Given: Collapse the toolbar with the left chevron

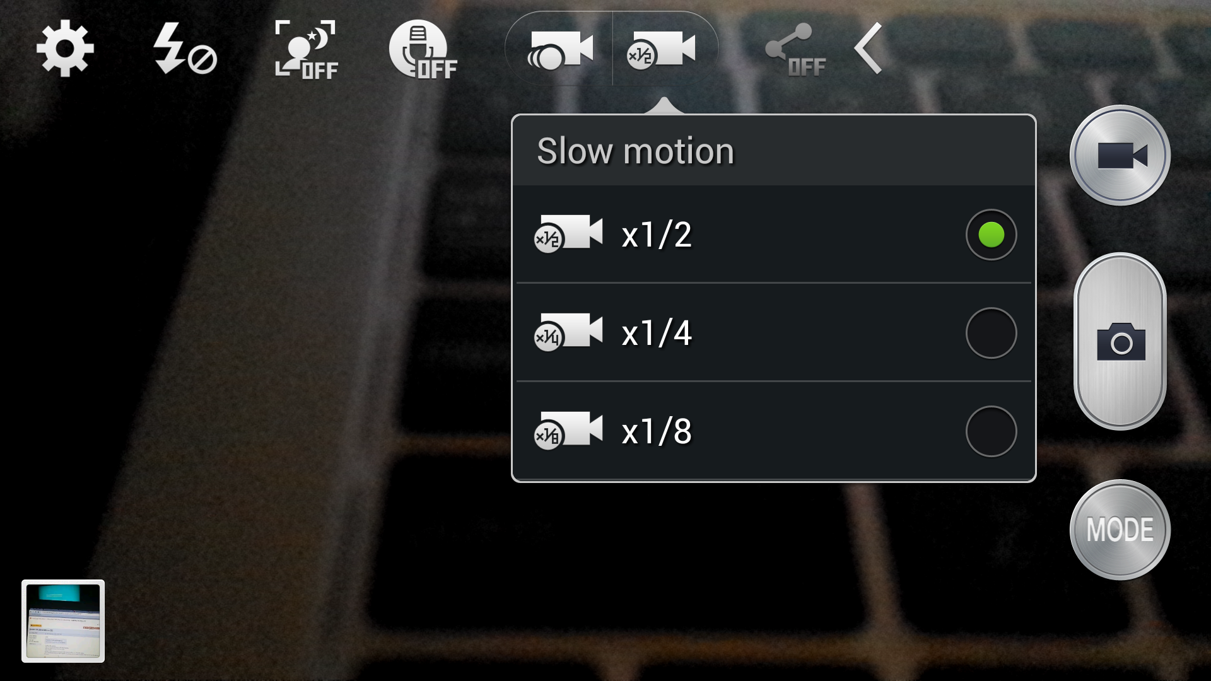Looking at the screenshot, I should pyautogui.click(x=868, y=49).
